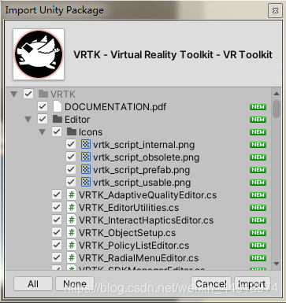Uncheck the VRTK root folder checkbox
This screenshot has height=303, width=286.
point(28,94)
